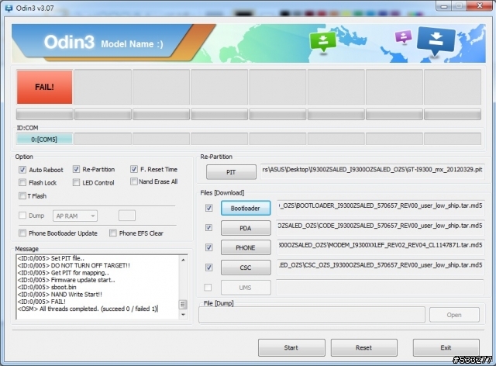Click the empty UMS path field
The height and width of the screenshot is (366, 496).
tap(381, 287)
